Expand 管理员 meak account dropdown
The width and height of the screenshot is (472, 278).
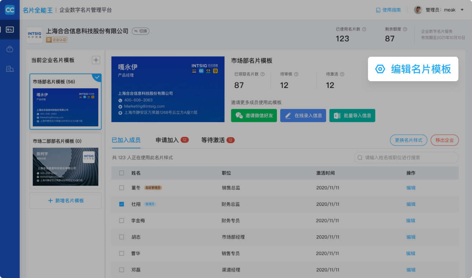pos(462,10)
